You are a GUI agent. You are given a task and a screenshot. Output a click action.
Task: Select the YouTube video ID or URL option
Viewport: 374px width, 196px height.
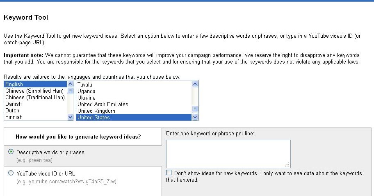[11, 173]
